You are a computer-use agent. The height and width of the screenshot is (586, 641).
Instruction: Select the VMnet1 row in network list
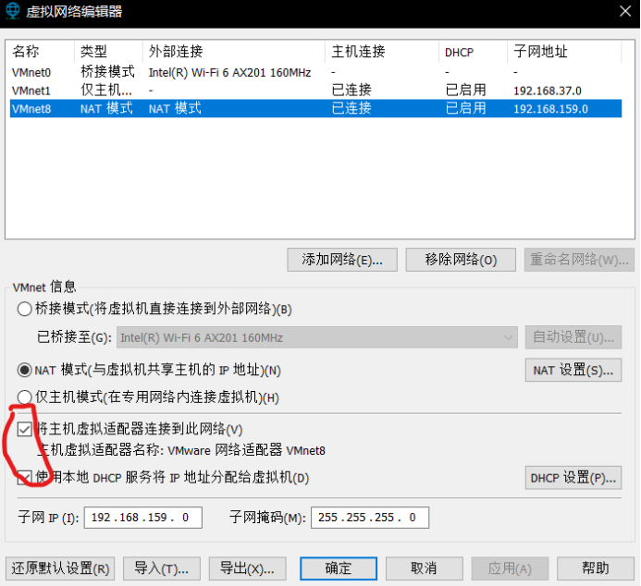[x=315, y=91]
